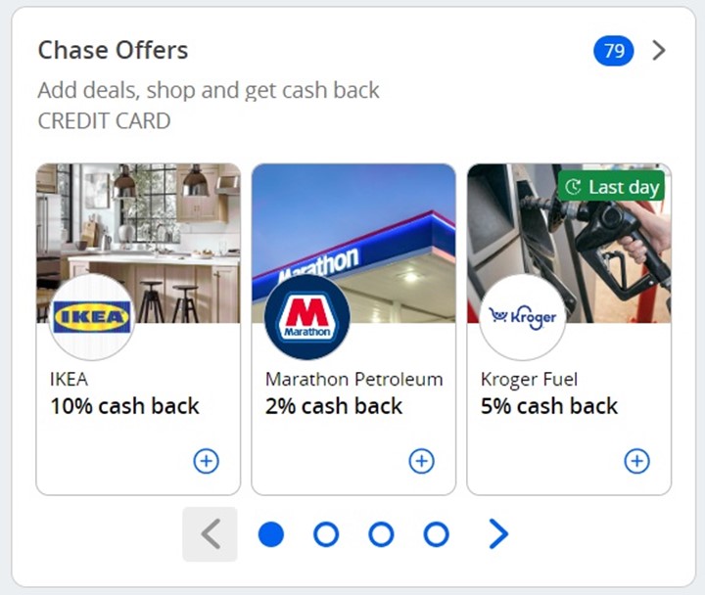Click the Last day clock badge
705x595 pixels.
(x=611, y=187)
